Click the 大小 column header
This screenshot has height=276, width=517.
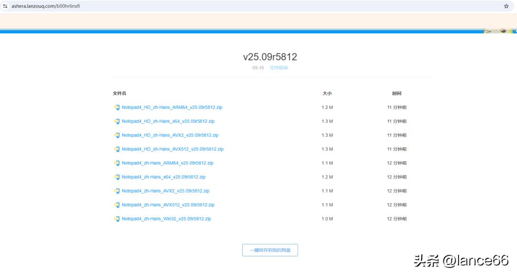click(x=327, y=93)
